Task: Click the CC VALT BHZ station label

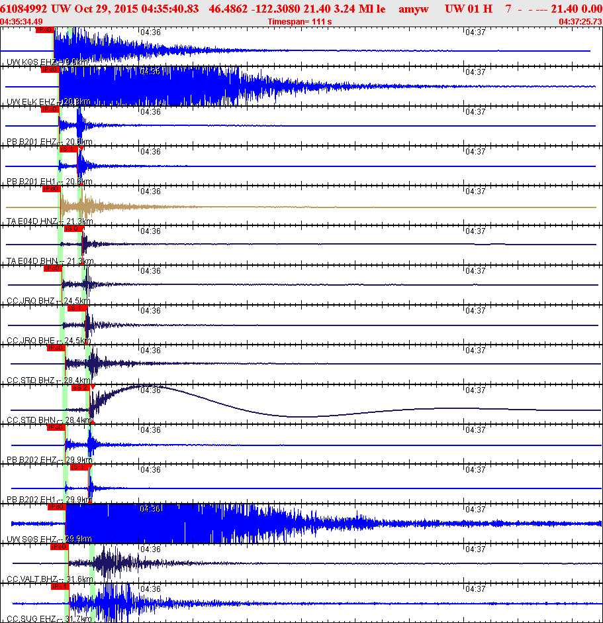Action: tap(50, 579)
